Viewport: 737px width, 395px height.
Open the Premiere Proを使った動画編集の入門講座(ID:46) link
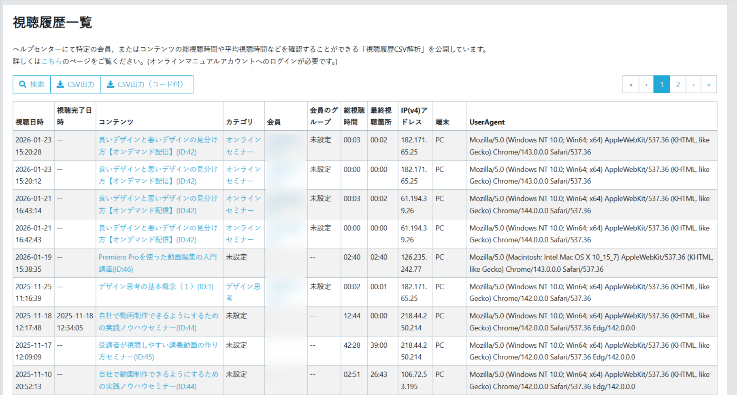pyautogui.click(x=158, y=263)
